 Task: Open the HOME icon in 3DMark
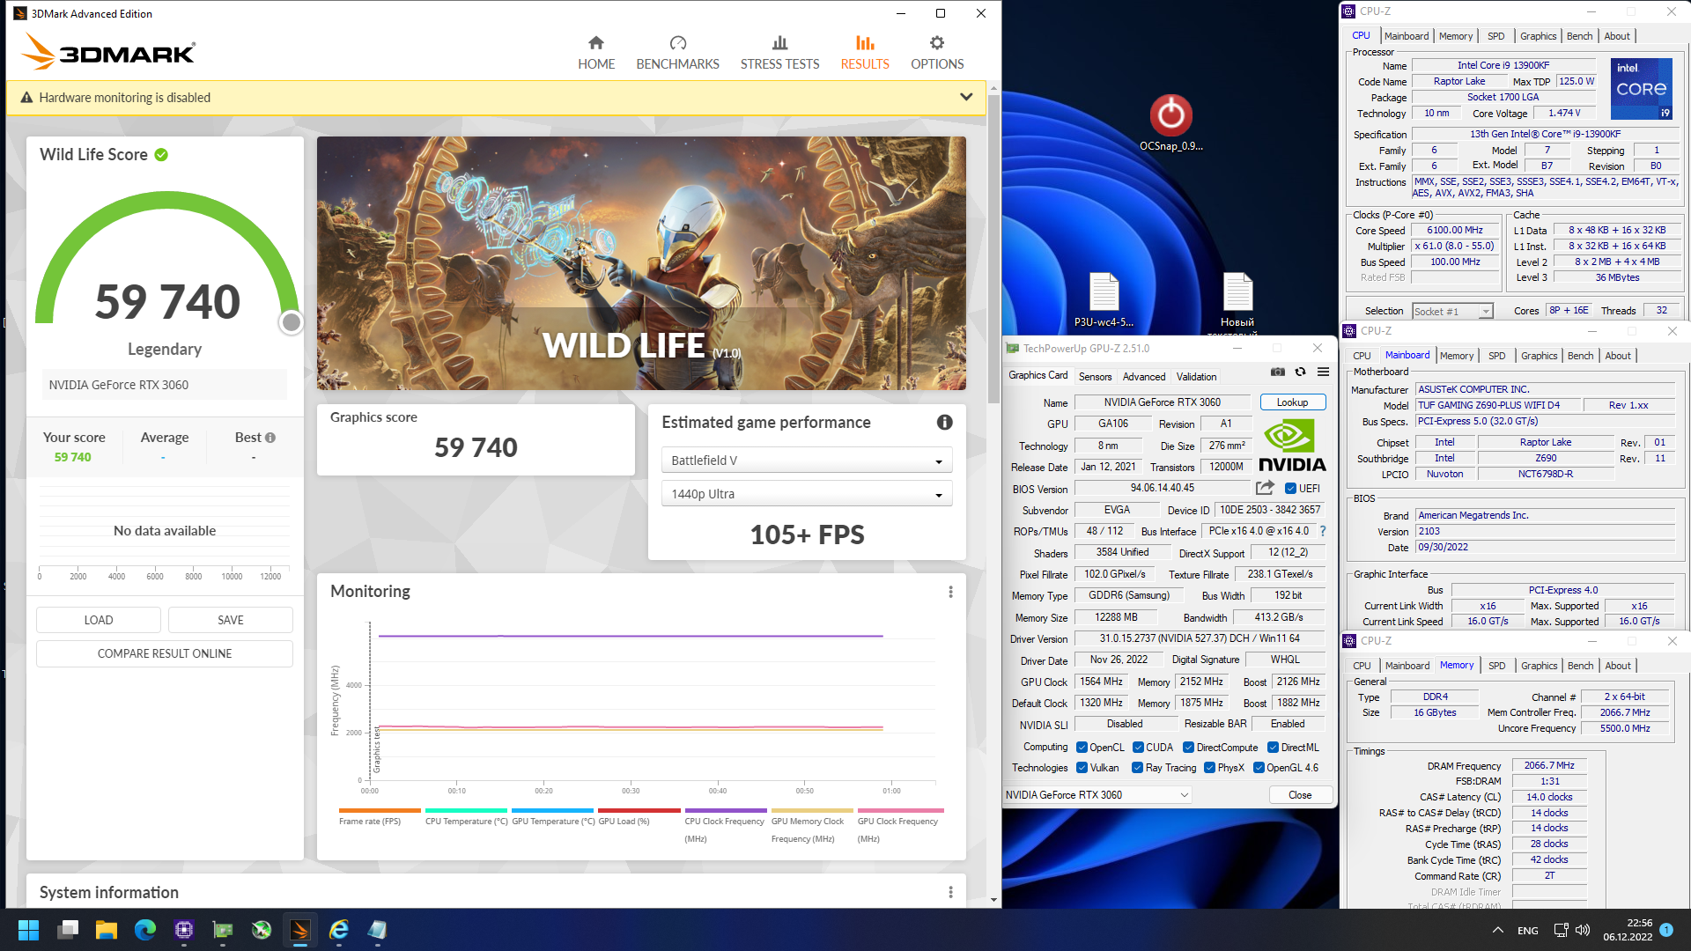(x=596, y=43)
